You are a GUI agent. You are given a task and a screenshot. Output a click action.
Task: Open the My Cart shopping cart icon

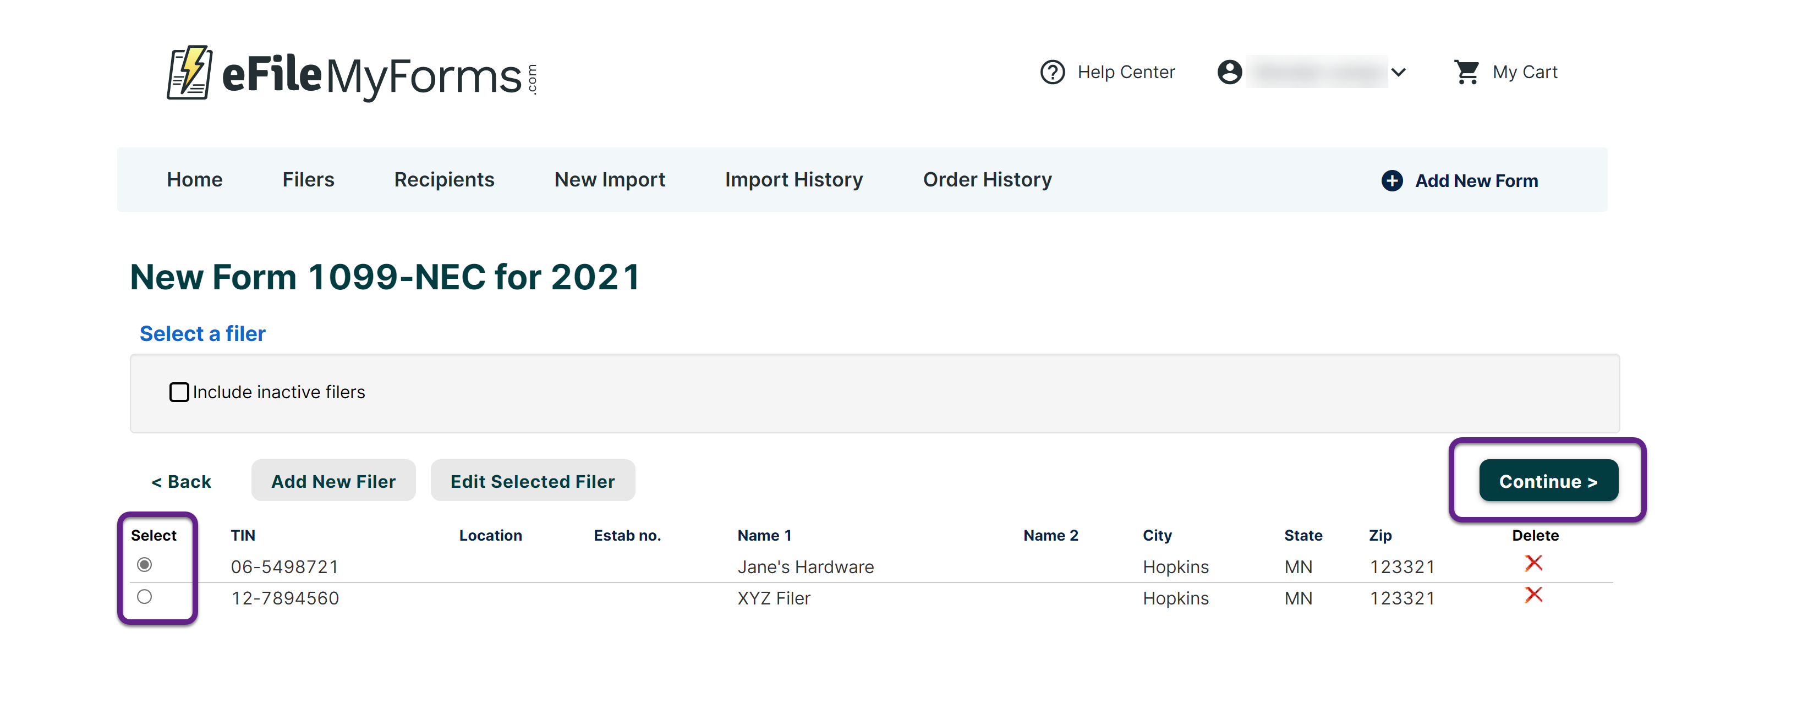pos(1467,72)
